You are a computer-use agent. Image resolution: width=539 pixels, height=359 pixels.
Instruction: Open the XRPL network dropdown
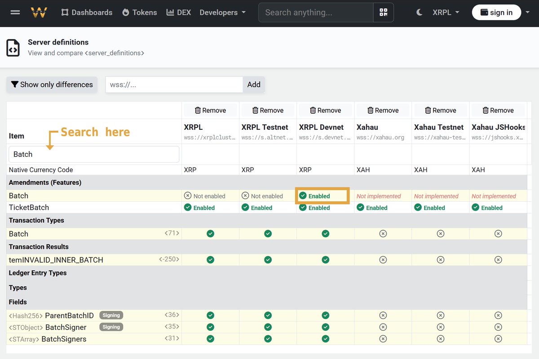(446, 13)
